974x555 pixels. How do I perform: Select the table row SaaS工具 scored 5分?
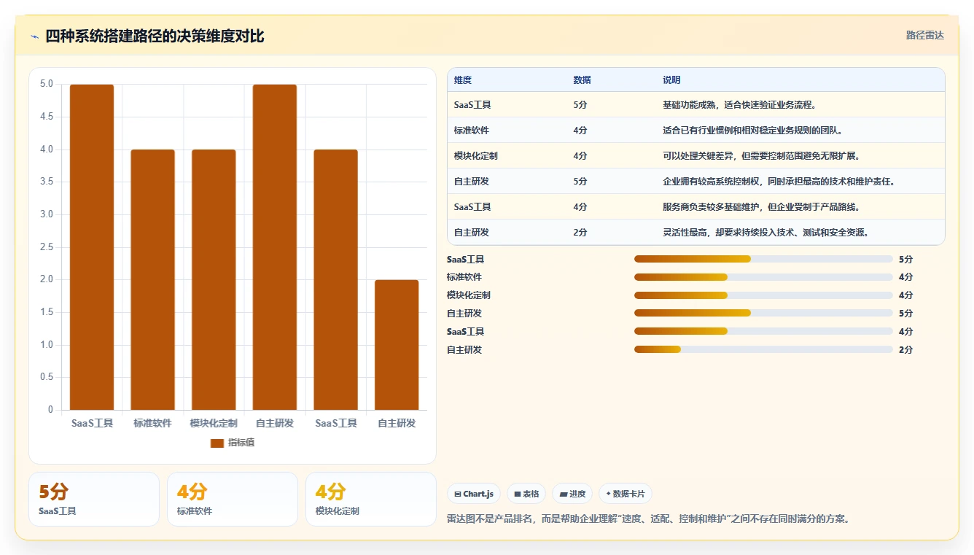(x=696, y=105)
